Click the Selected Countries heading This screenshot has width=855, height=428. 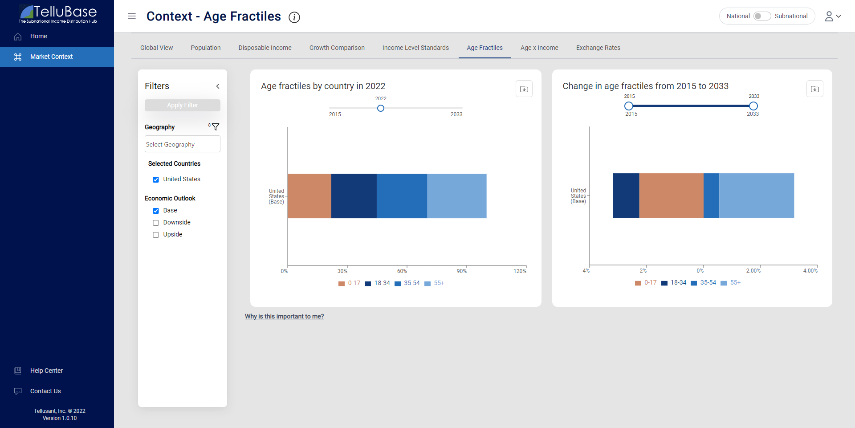click(174, 164)
